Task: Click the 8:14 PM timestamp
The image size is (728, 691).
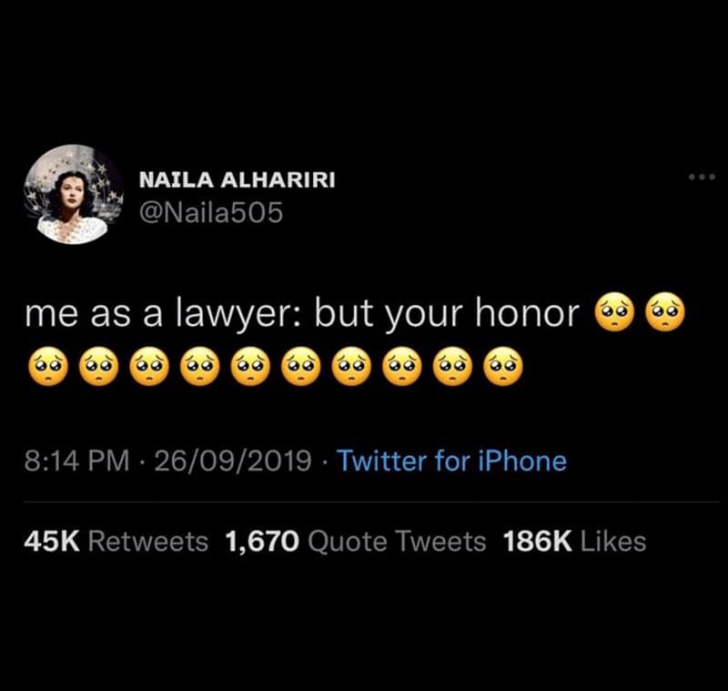Action: pos(77,461)
